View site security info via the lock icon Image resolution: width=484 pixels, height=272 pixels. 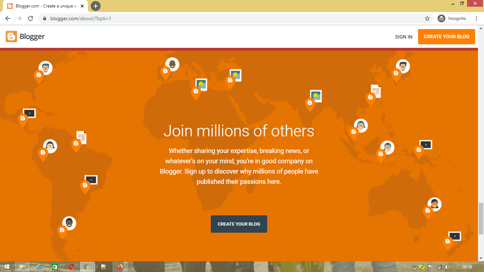click(45, 18)
